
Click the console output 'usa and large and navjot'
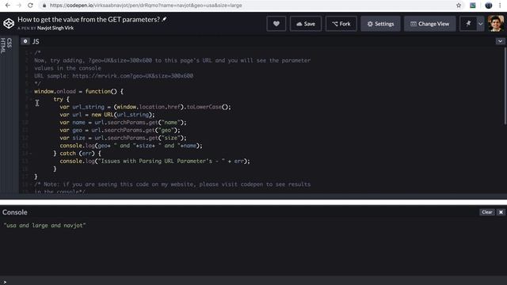tap(44, 225)
